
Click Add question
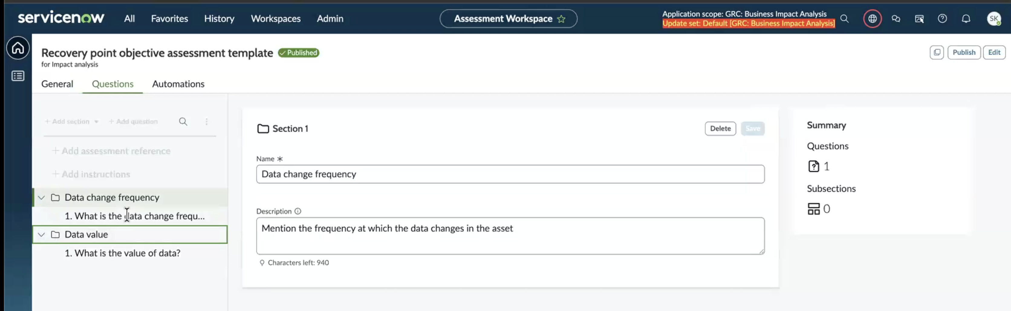133,122
